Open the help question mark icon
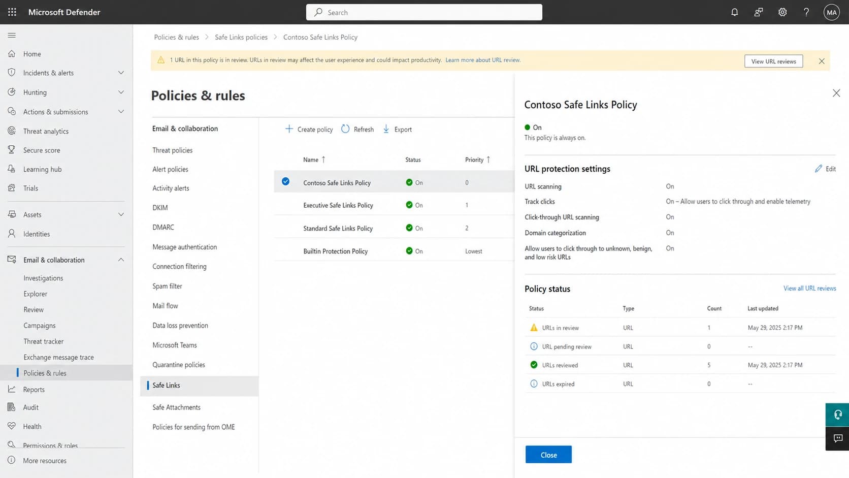Viewport: 849px width, 478px height. pos(806,12)
